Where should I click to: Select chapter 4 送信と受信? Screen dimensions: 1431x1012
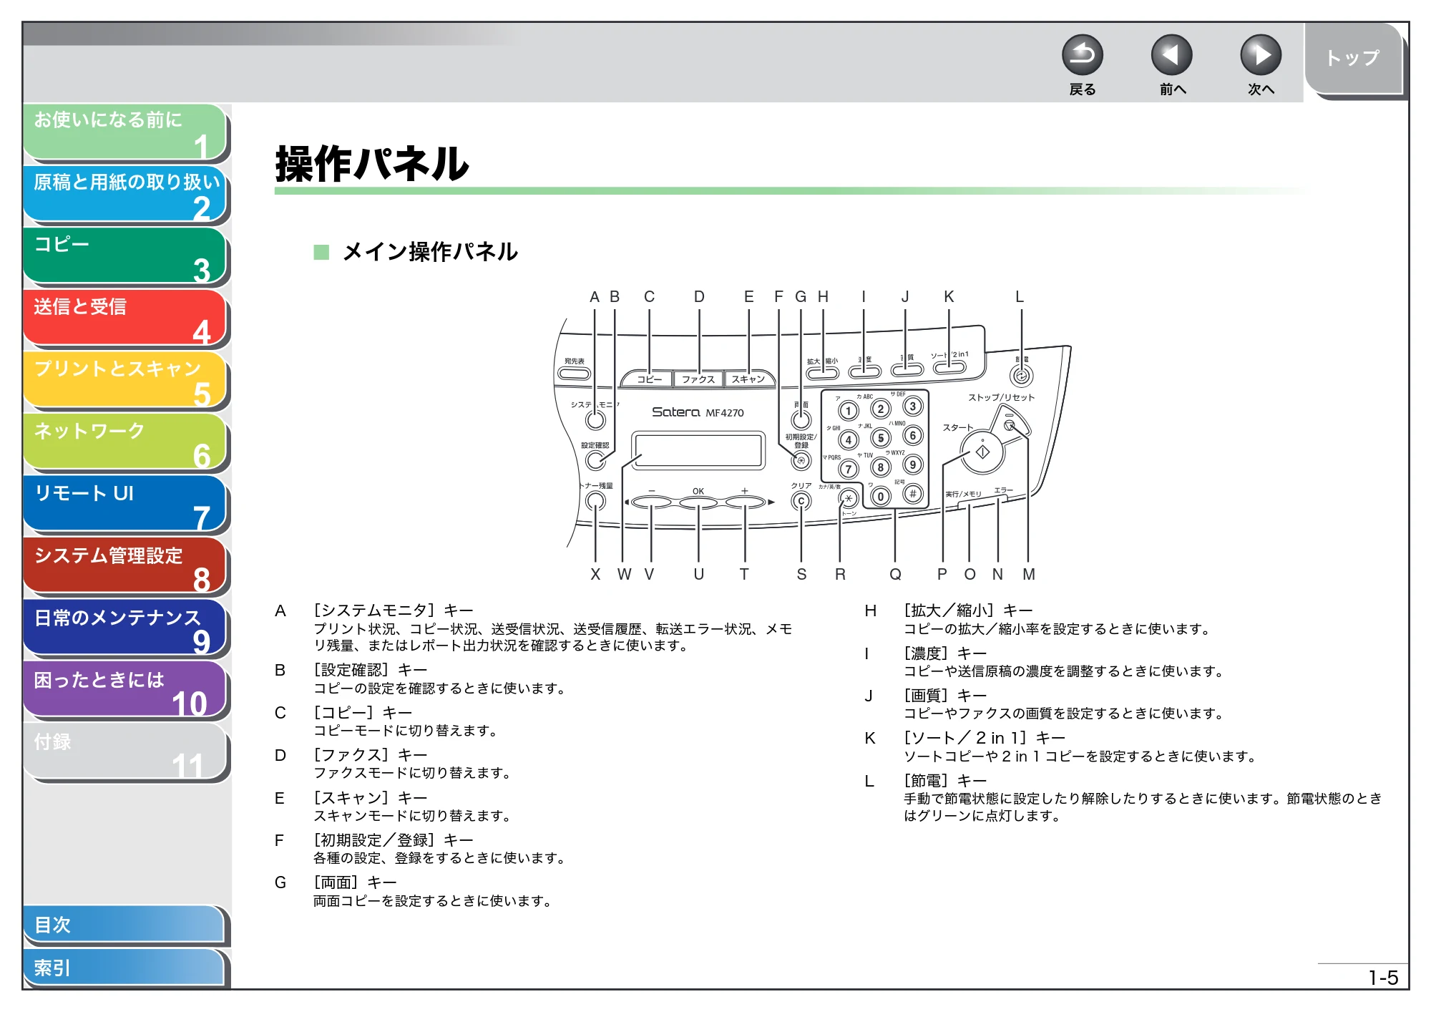click(125, 318)
